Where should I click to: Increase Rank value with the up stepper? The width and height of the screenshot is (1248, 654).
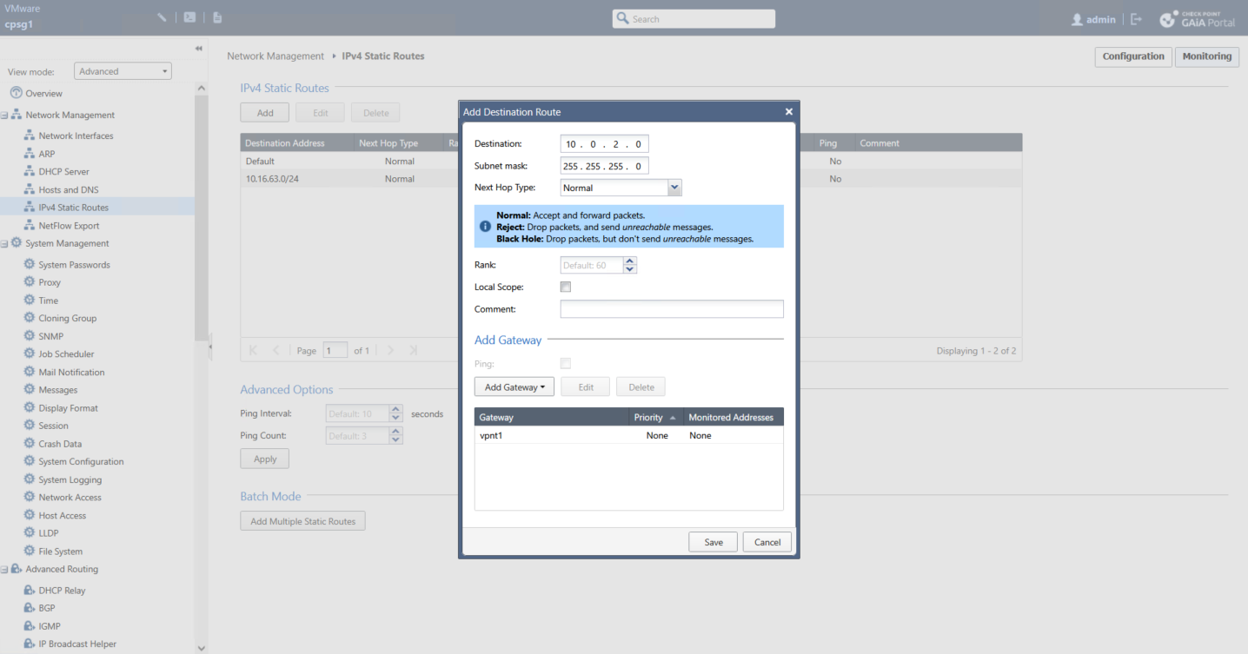631,261
